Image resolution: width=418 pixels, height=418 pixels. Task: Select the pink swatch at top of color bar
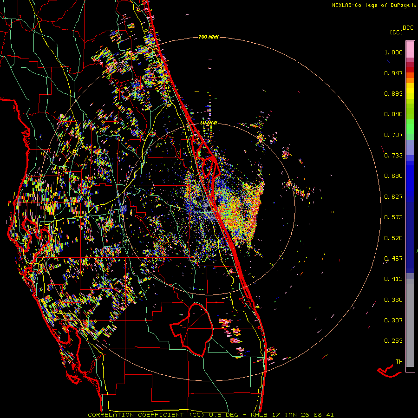point(410,48)
